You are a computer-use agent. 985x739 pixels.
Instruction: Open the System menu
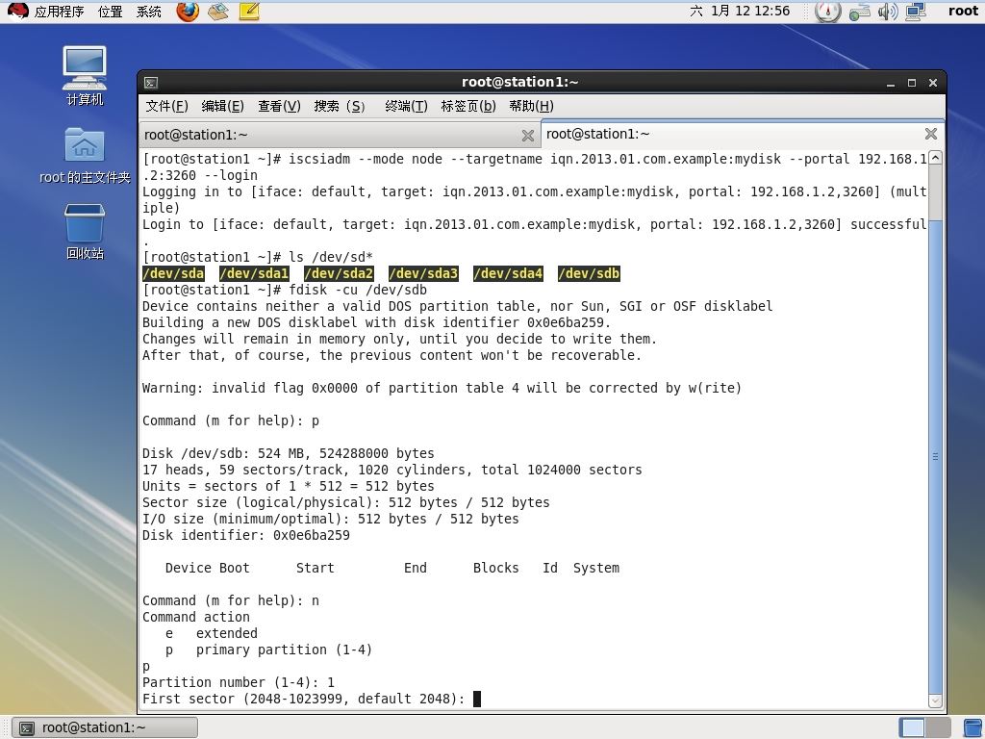click(x=149, y=12)
